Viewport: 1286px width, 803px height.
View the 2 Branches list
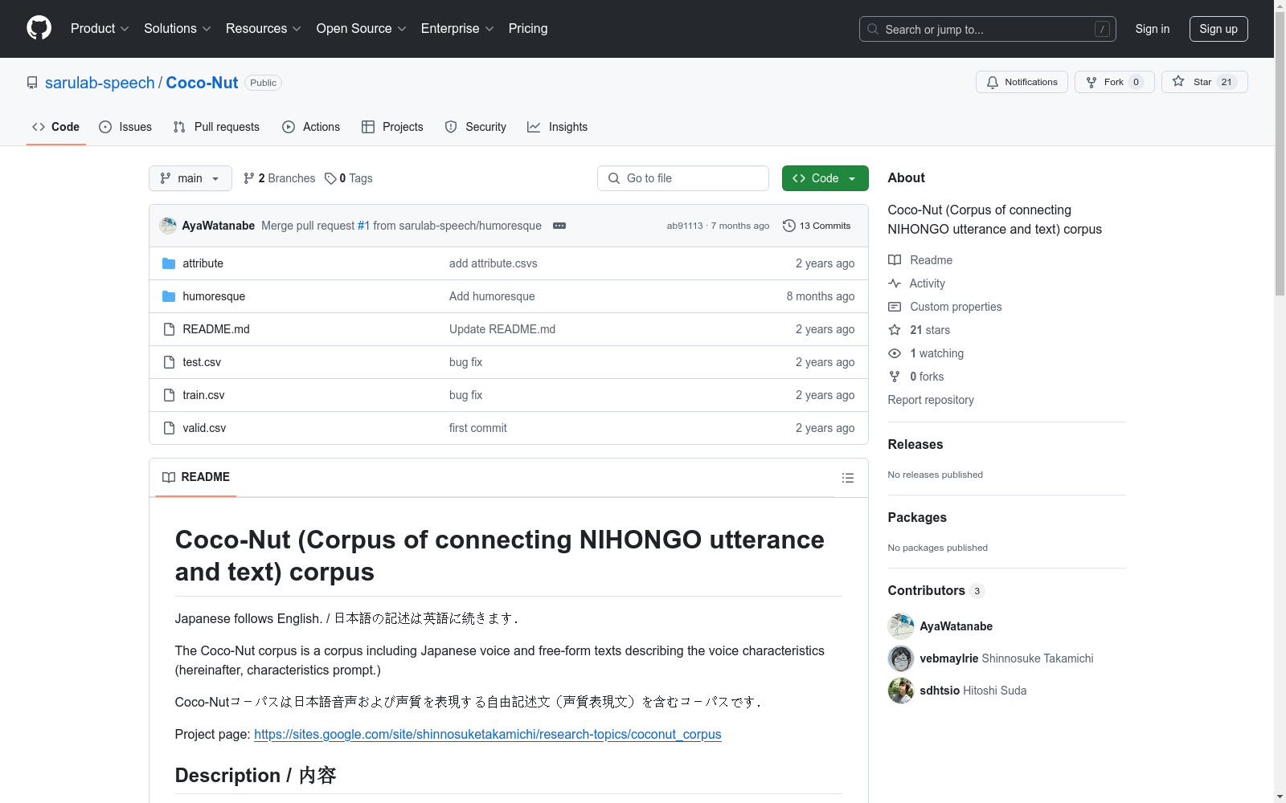pos(280,178)
